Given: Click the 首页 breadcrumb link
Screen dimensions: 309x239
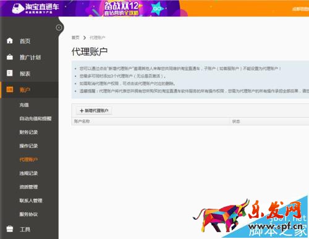Looking at the screenshot, I should point(75,38).
